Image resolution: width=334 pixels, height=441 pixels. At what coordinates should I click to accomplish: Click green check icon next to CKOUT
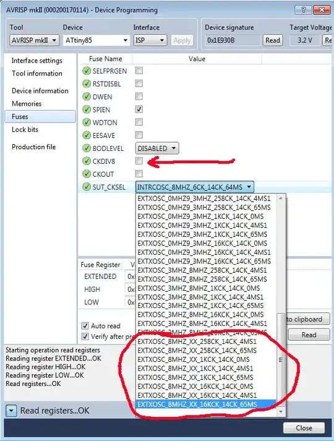click(87, 174)
